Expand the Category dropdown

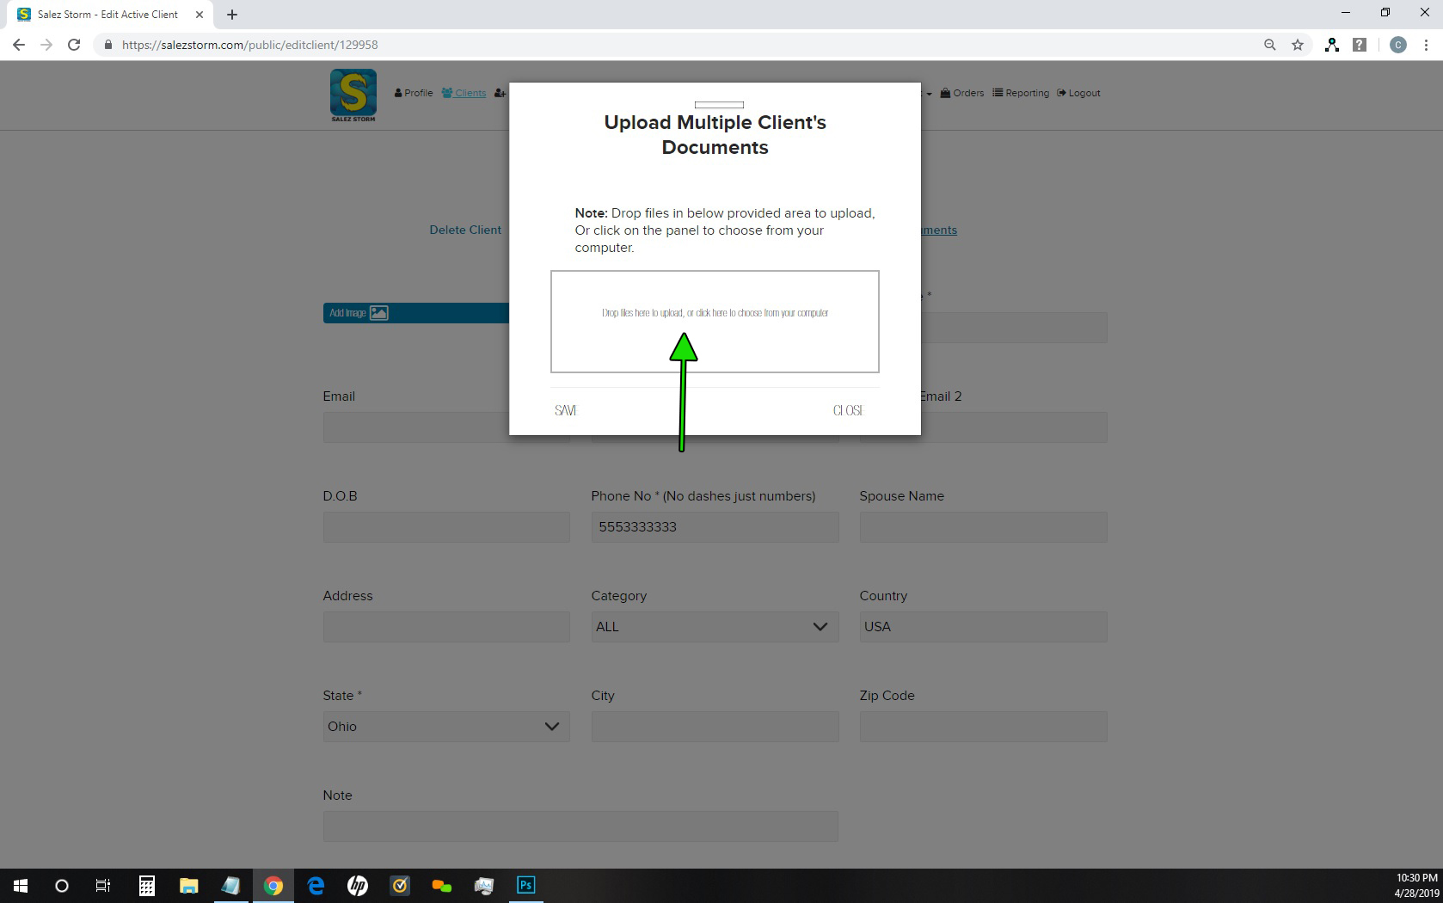(x=714, y=627)
